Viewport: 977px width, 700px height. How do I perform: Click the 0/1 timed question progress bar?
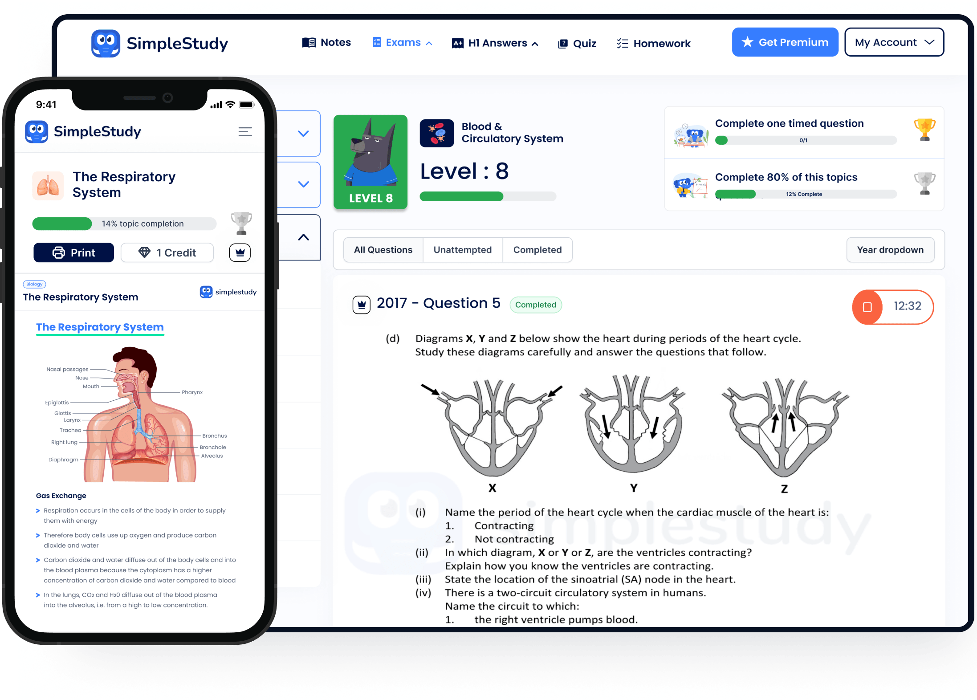pyautogui.click(x=806, y=140)
